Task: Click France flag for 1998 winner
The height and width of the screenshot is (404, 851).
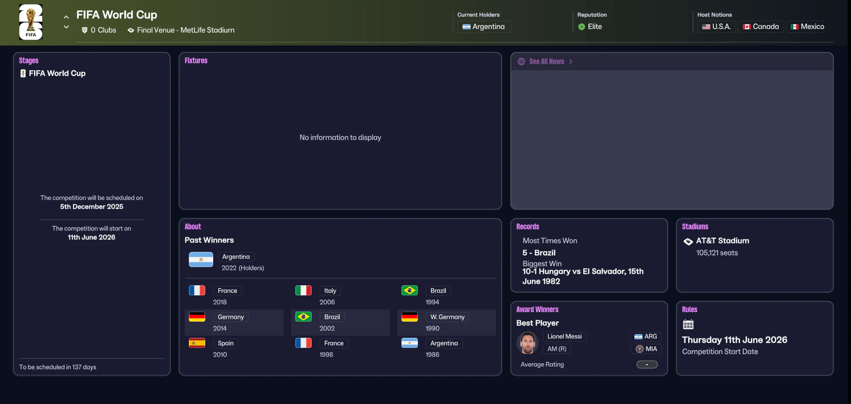Action: click(303, 343)
